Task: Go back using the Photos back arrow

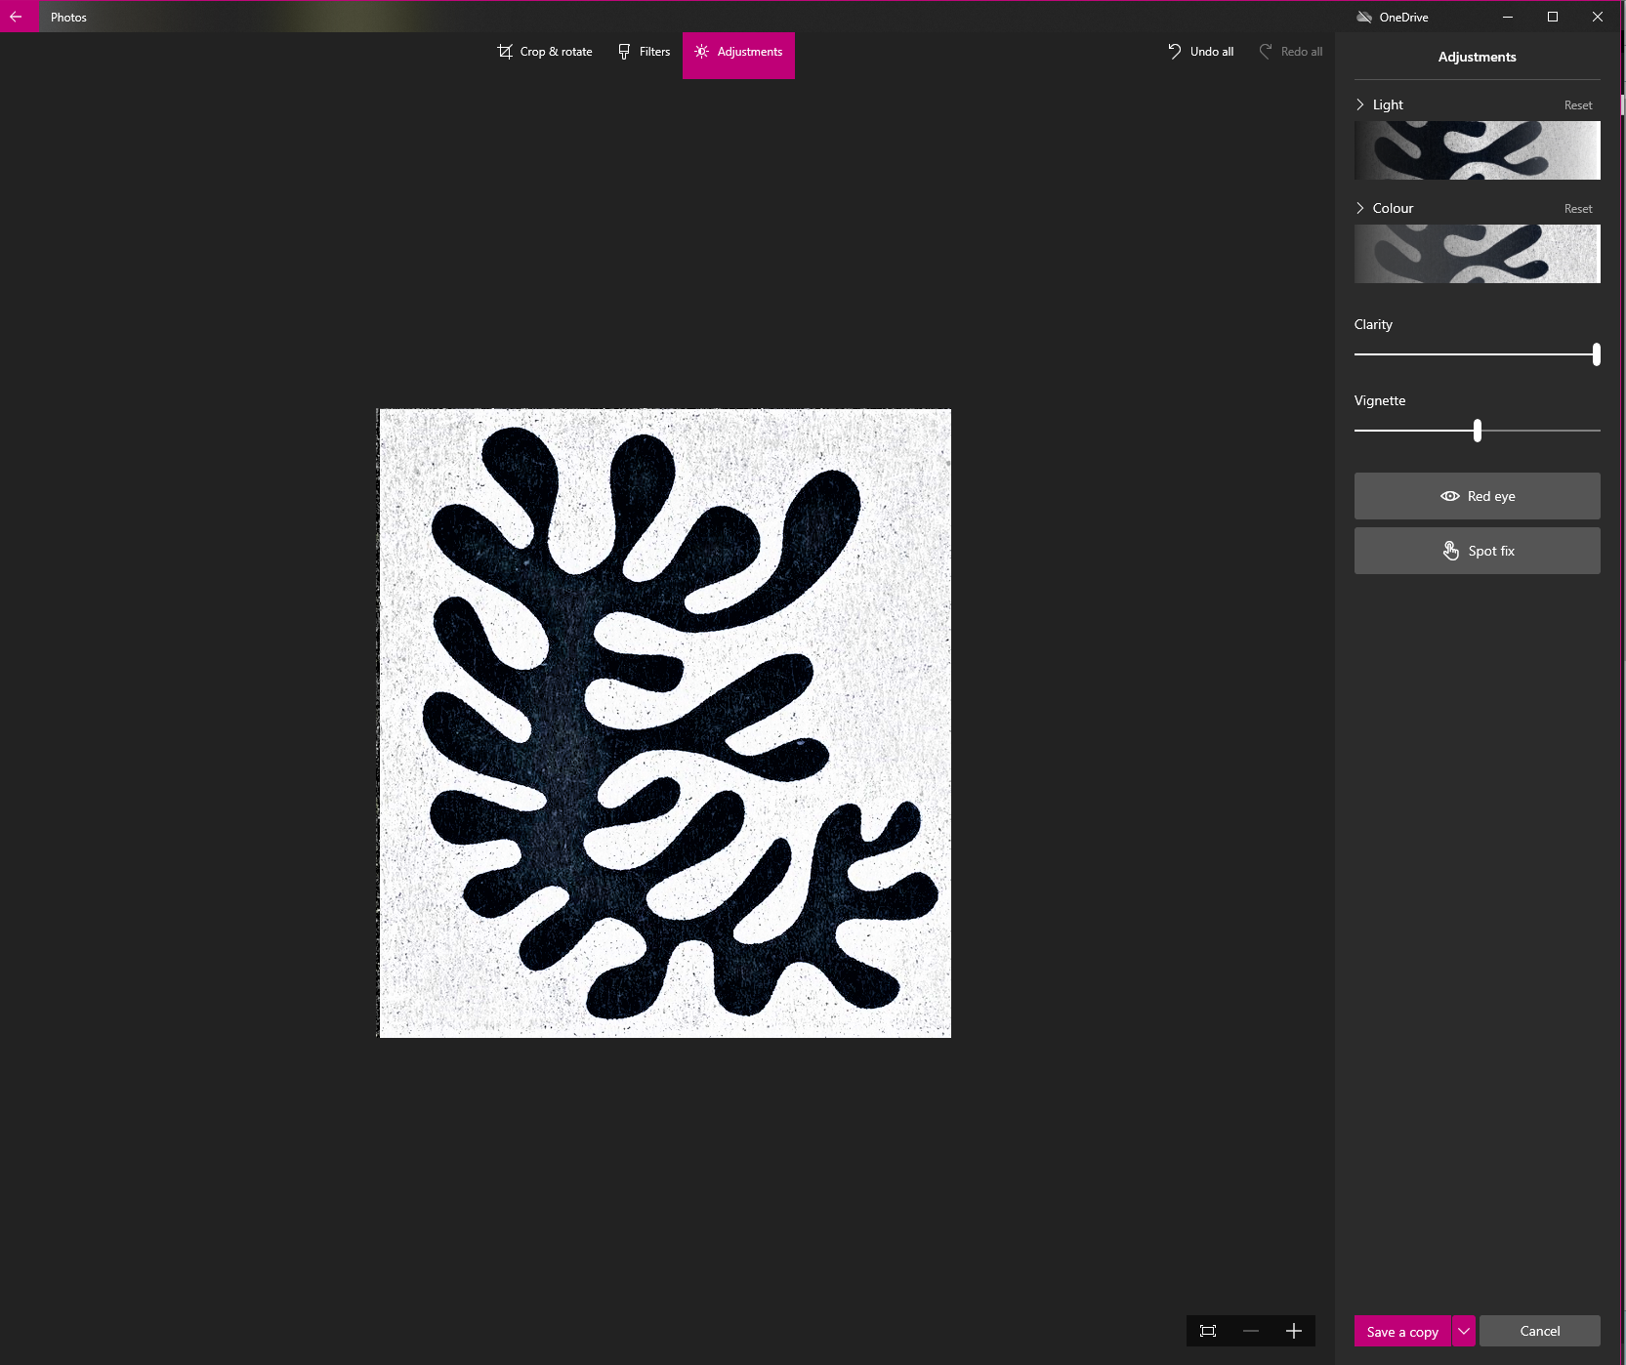Action: point(17,17)
